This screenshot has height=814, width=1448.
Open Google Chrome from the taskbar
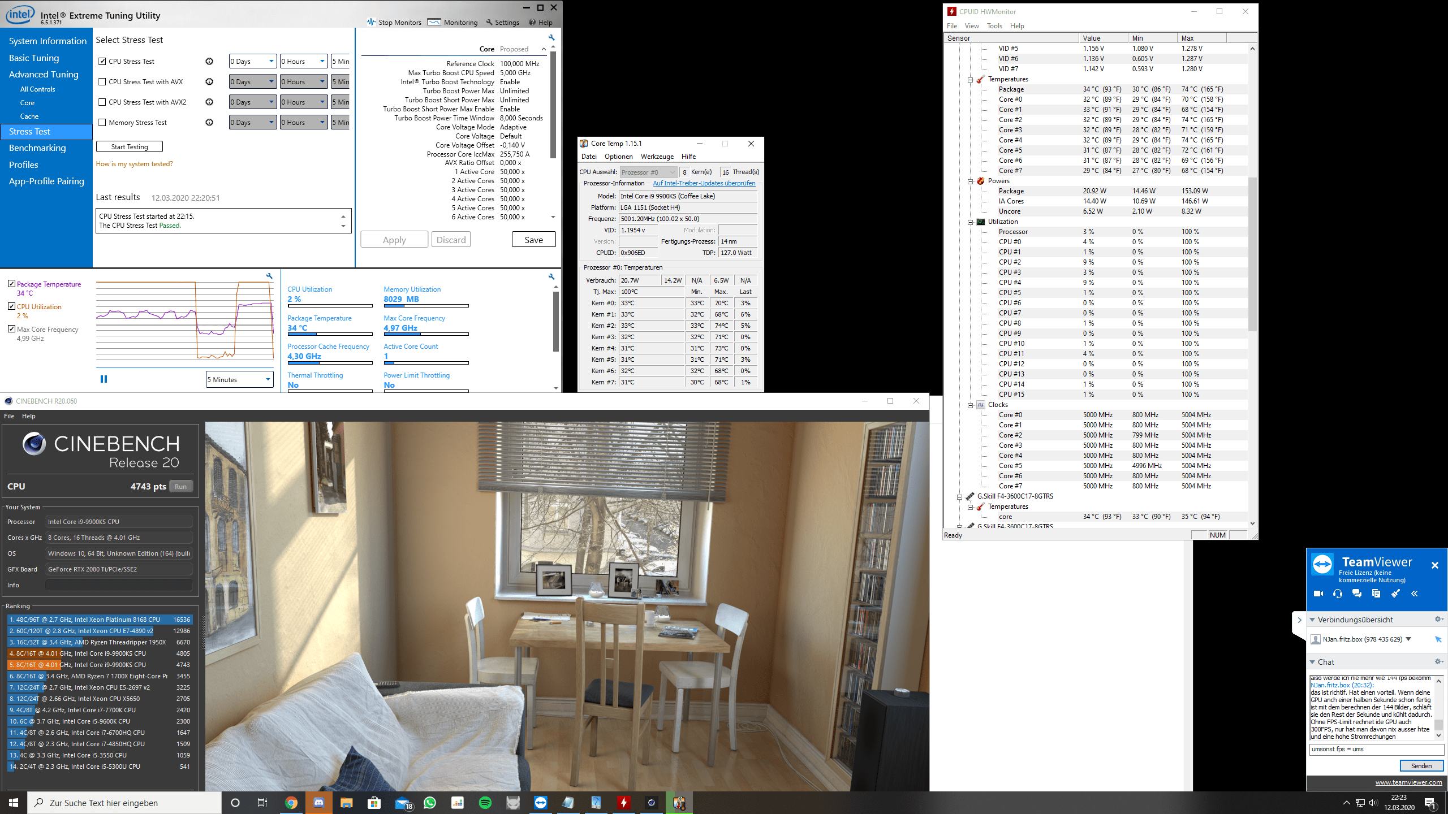coord(291,803)
